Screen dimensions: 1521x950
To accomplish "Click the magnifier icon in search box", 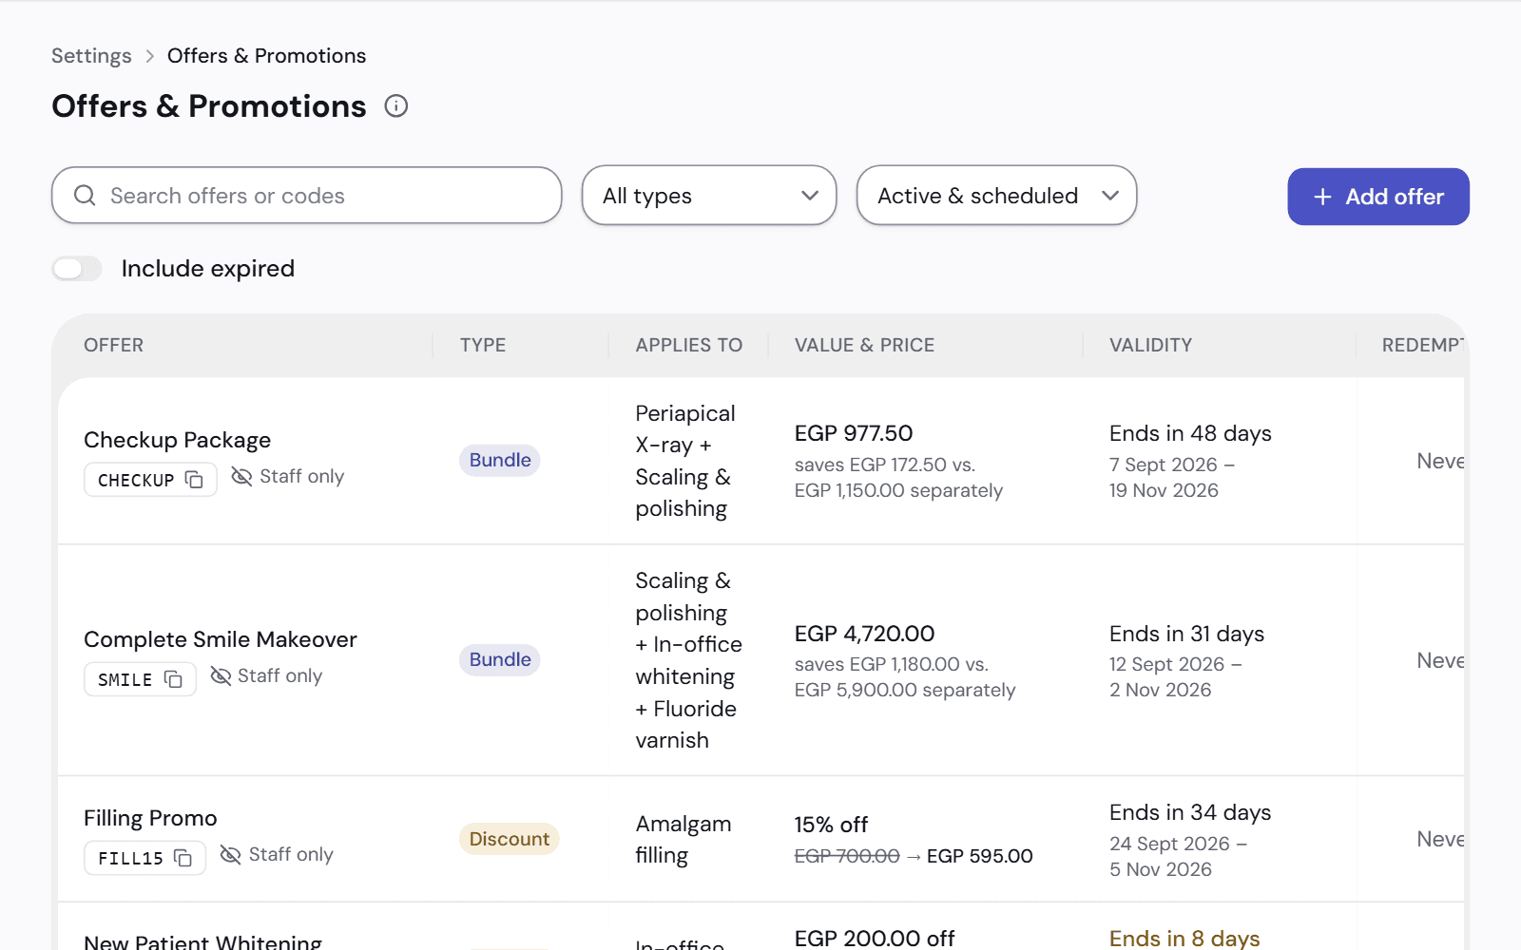I will pyautogui.click(x=85, y=196).
